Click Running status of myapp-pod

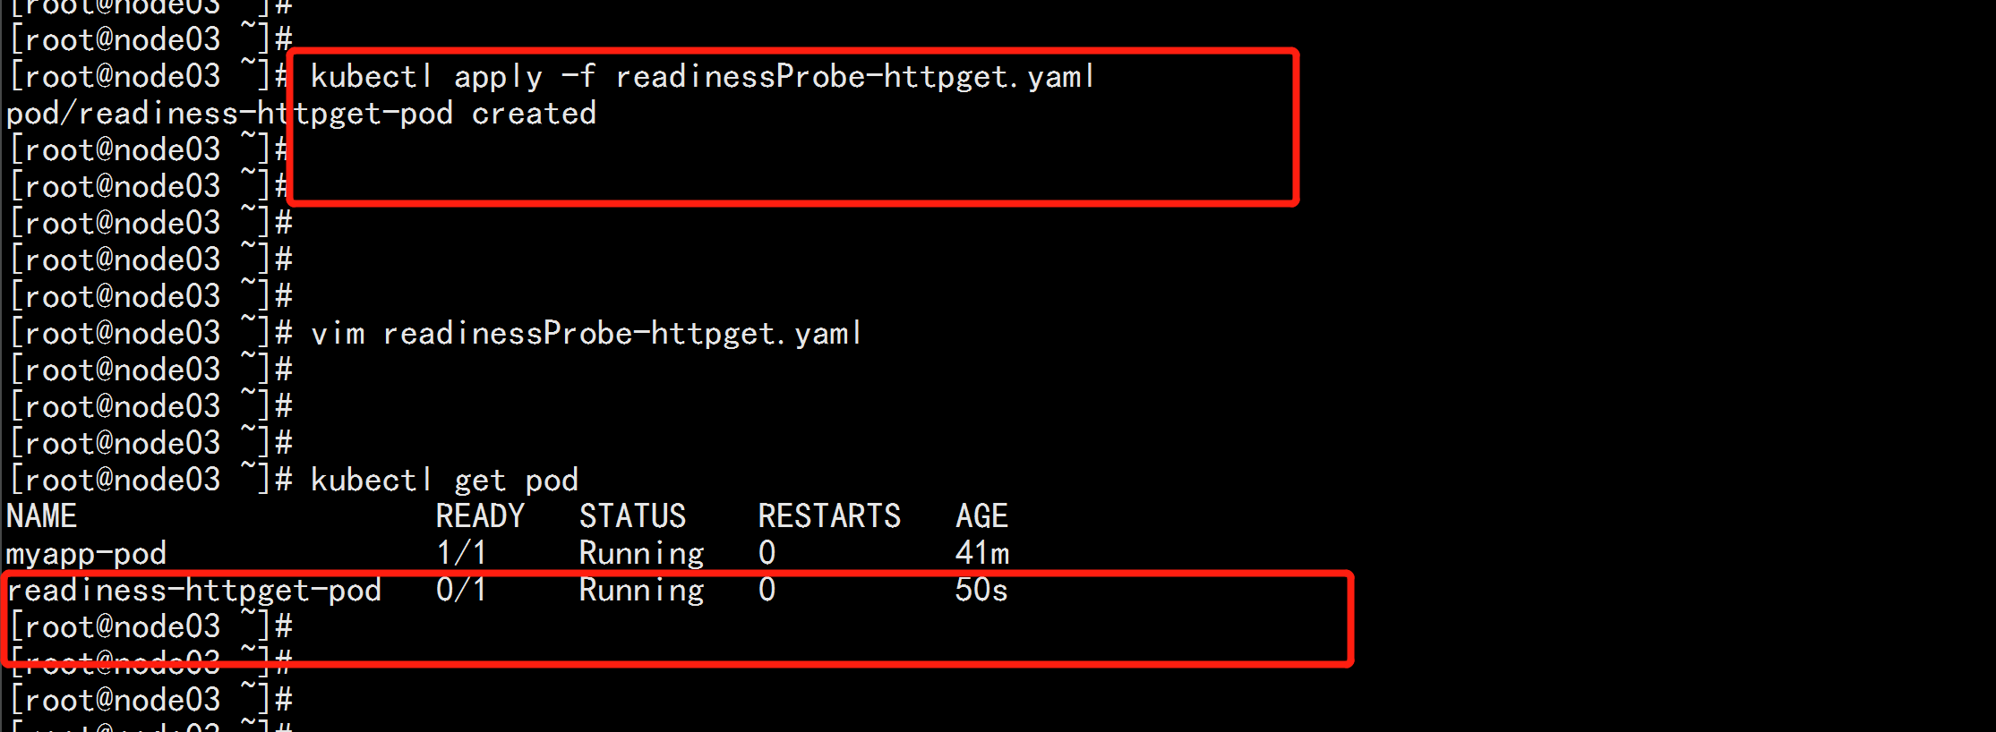(641, 554)
